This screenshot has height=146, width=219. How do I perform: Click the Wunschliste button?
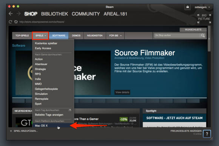coord(193,29)
